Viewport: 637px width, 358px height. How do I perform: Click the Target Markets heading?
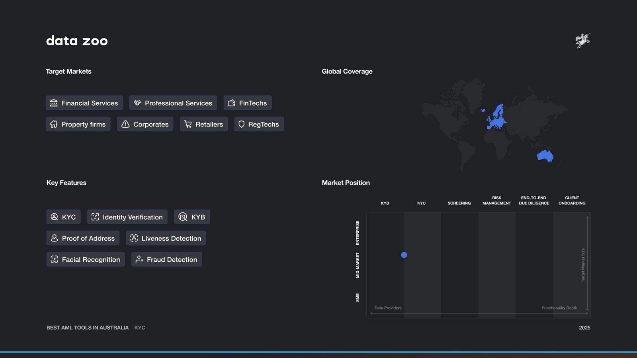tap(68, 71)
